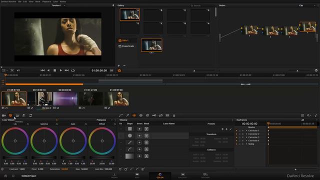The width and height of the screenshot is (320, 180).
Task: Mute audio with the speaker icon
Action: (18, 70)
